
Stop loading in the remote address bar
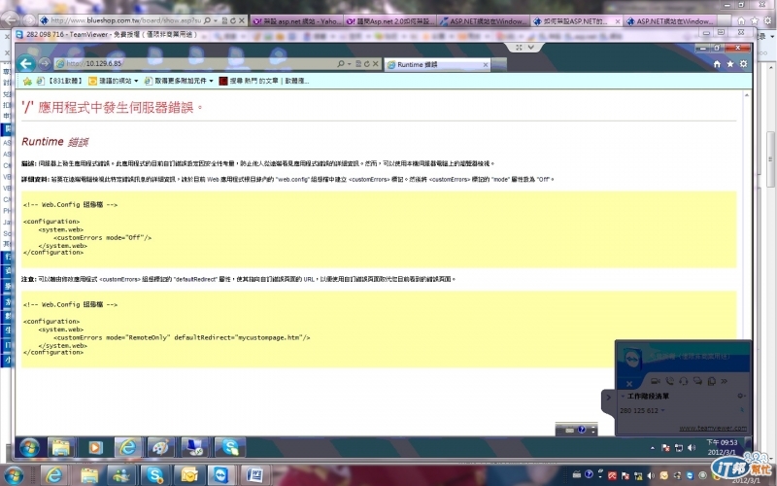coord(375,63)
